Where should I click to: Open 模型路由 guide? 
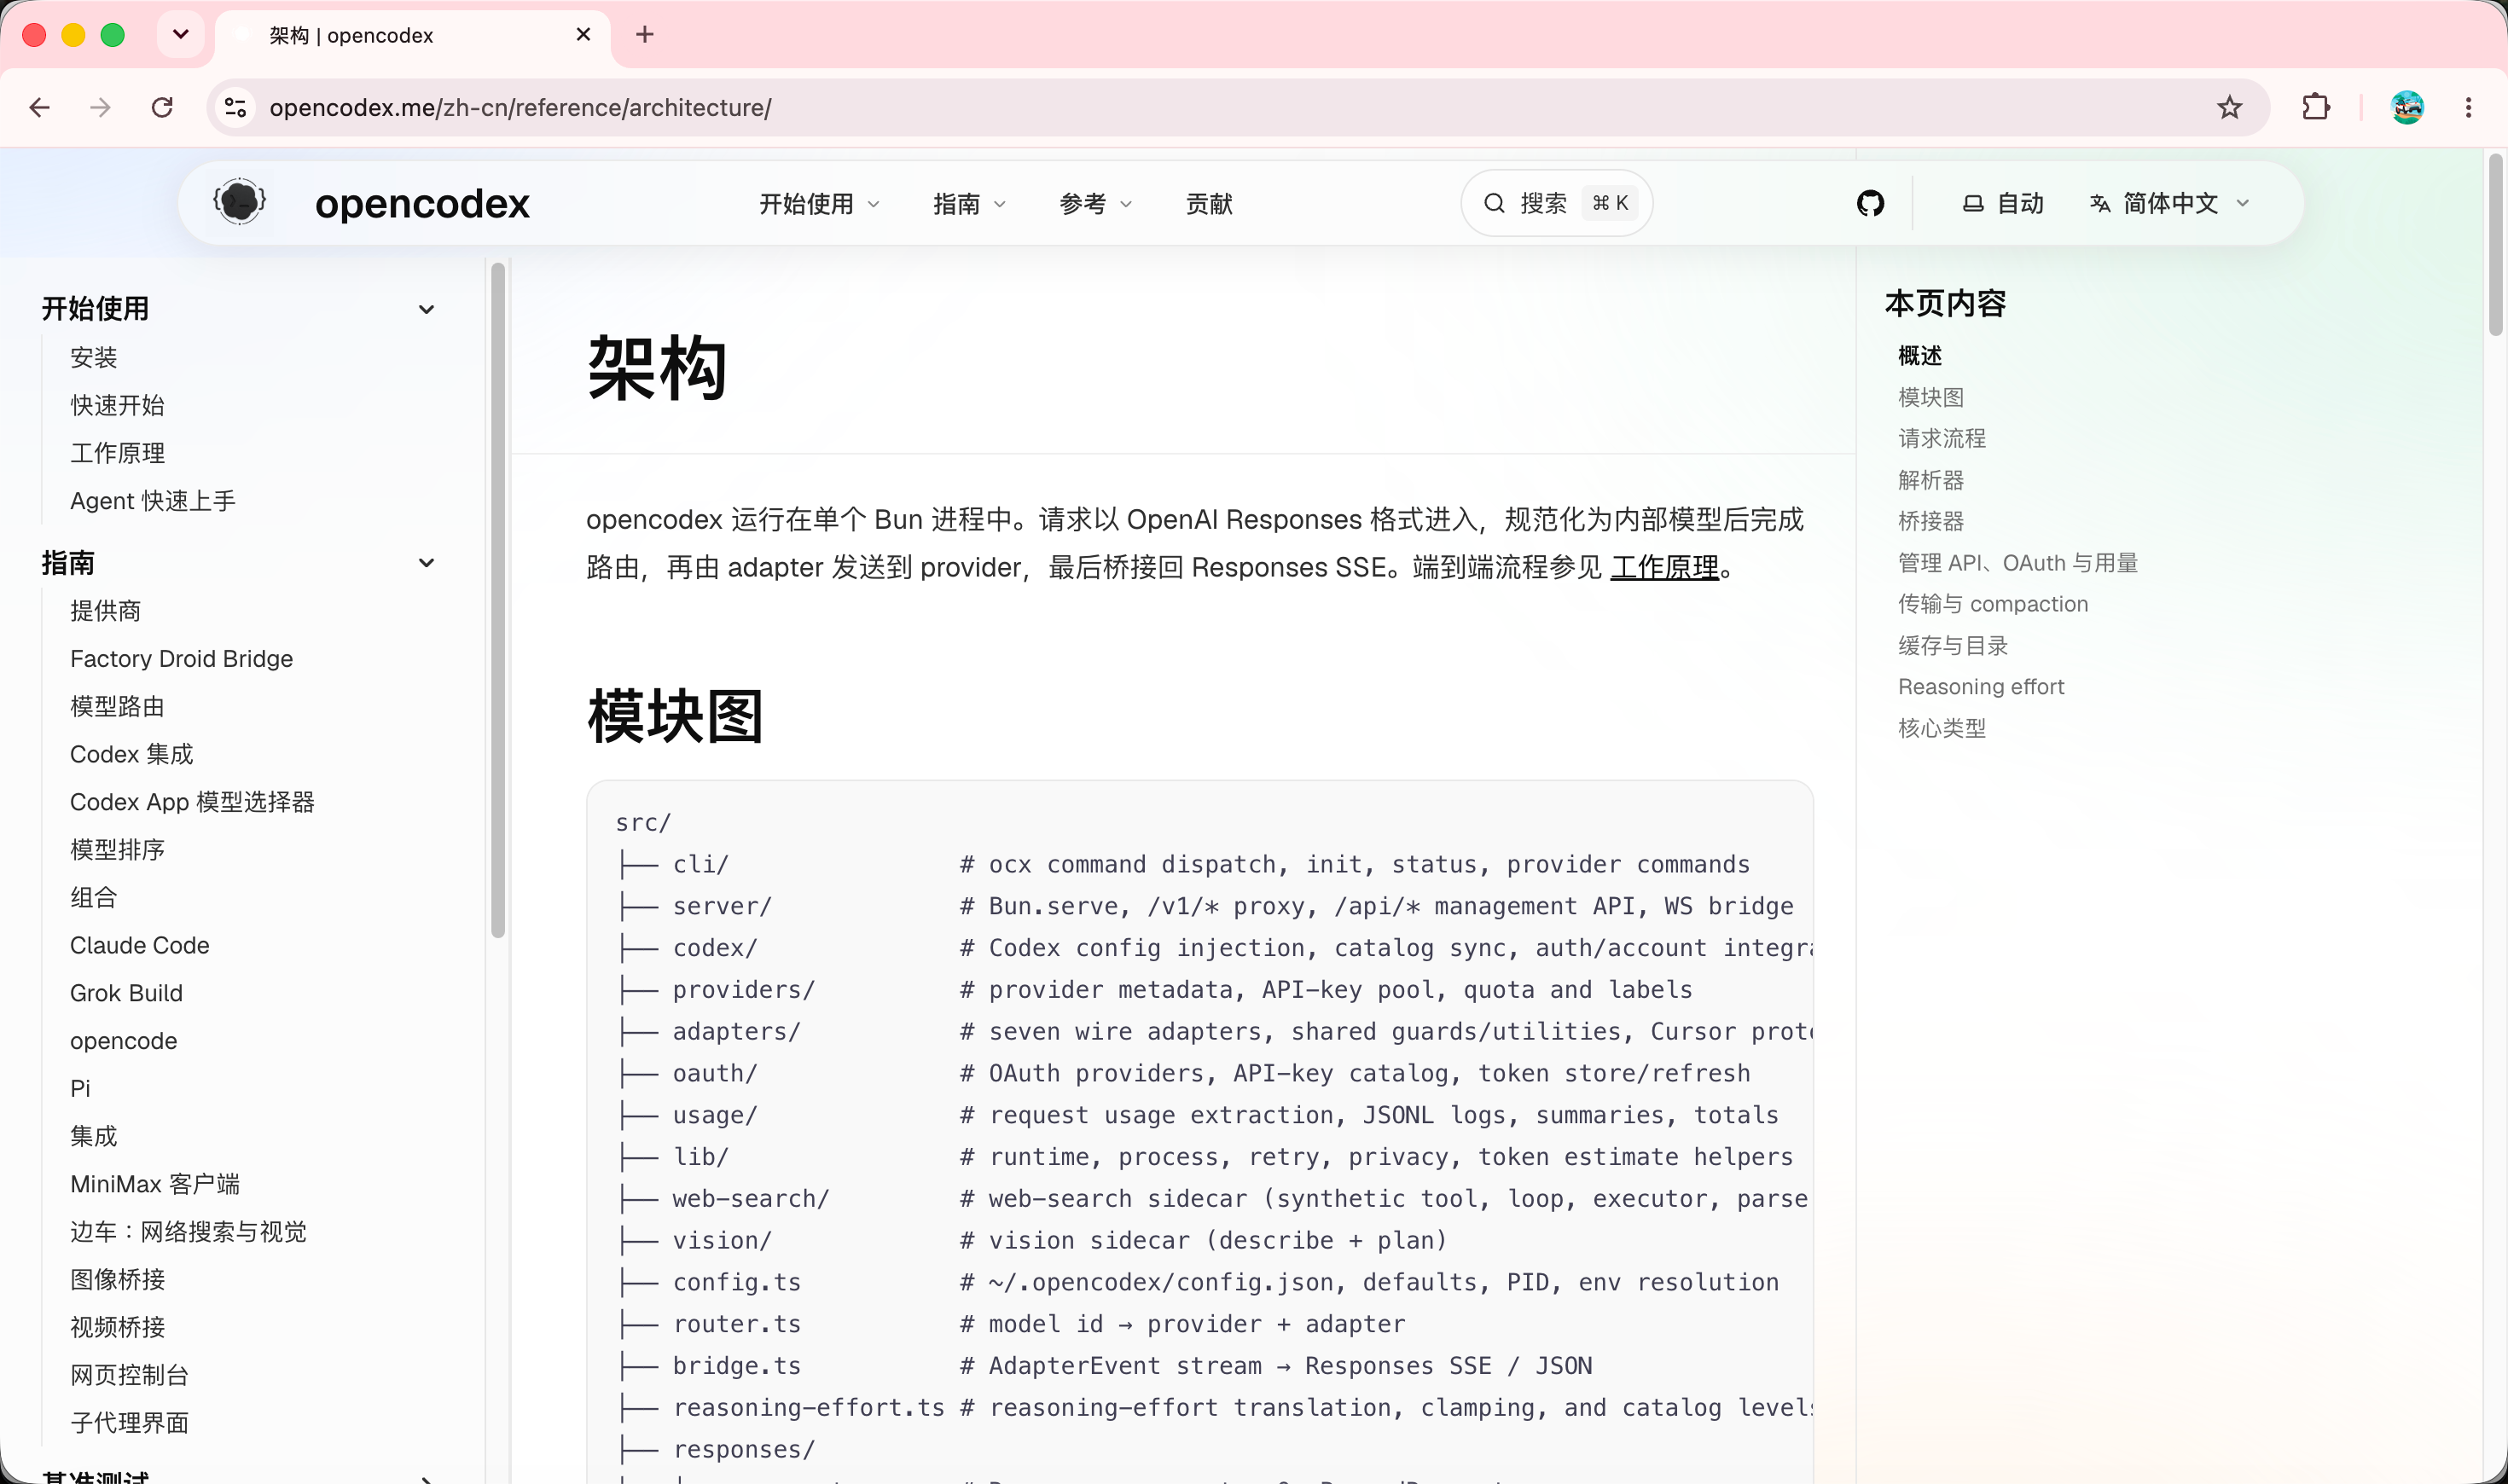117,707
